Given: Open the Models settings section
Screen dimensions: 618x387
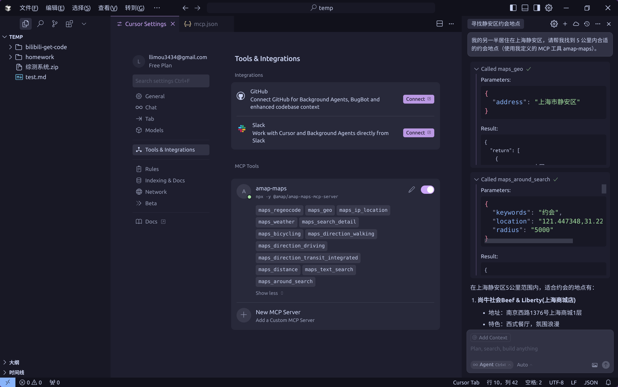Looking at the screenshot, I should click(154, 130).
